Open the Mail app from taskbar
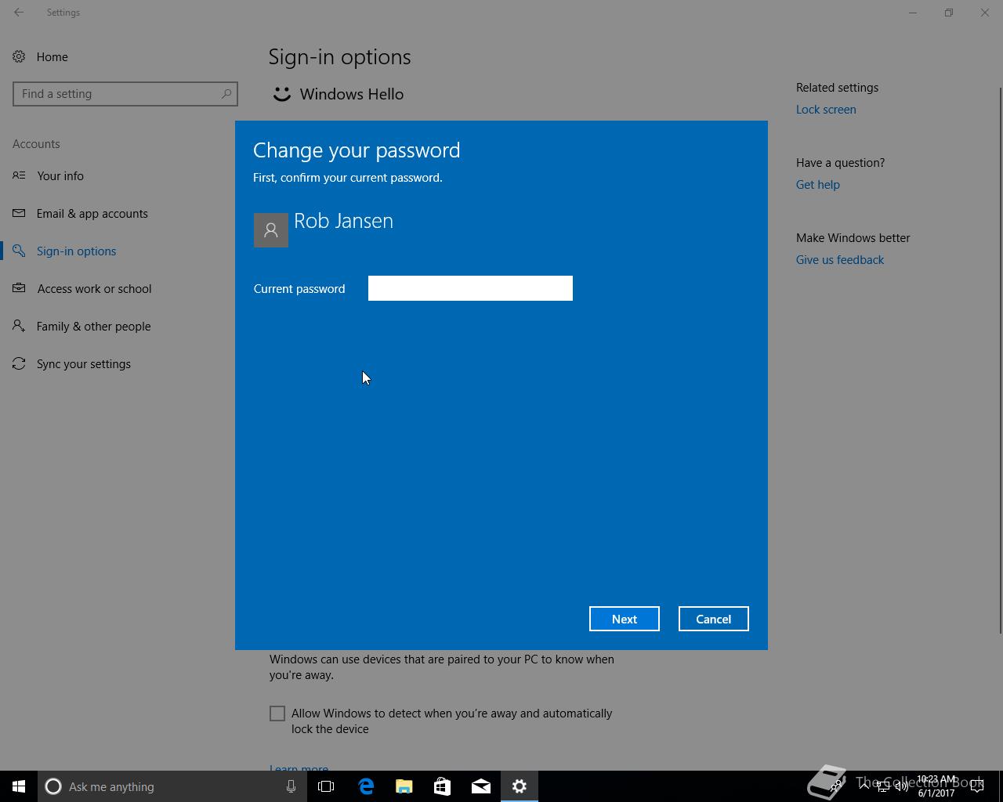1003x802 pixels. 481,786
